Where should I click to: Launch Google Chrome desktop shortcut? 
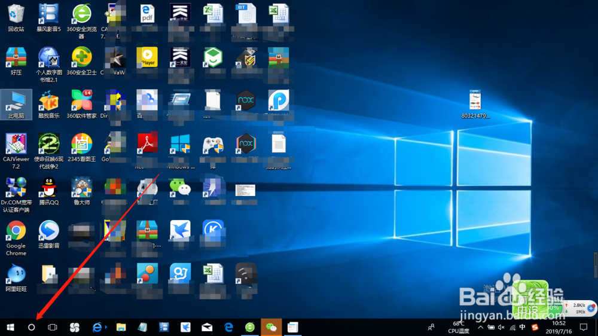[x=16, y=239]
